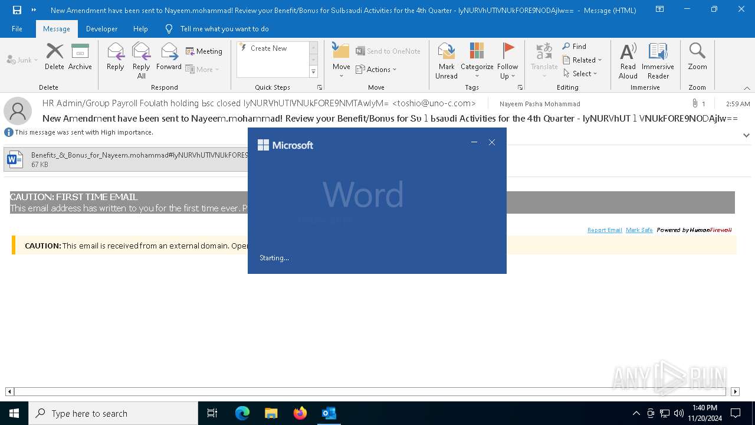The image size is (755, 425).
Task: Launch Microsoft Edge from taskbar
Action: coord(242,413)
